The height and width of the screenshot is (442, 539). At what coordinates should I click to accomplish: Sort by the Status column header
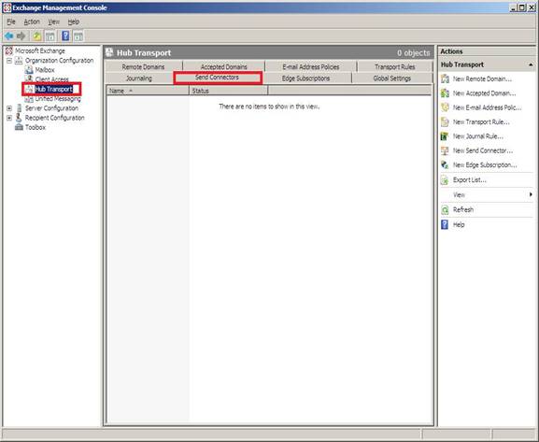(228, 91)
